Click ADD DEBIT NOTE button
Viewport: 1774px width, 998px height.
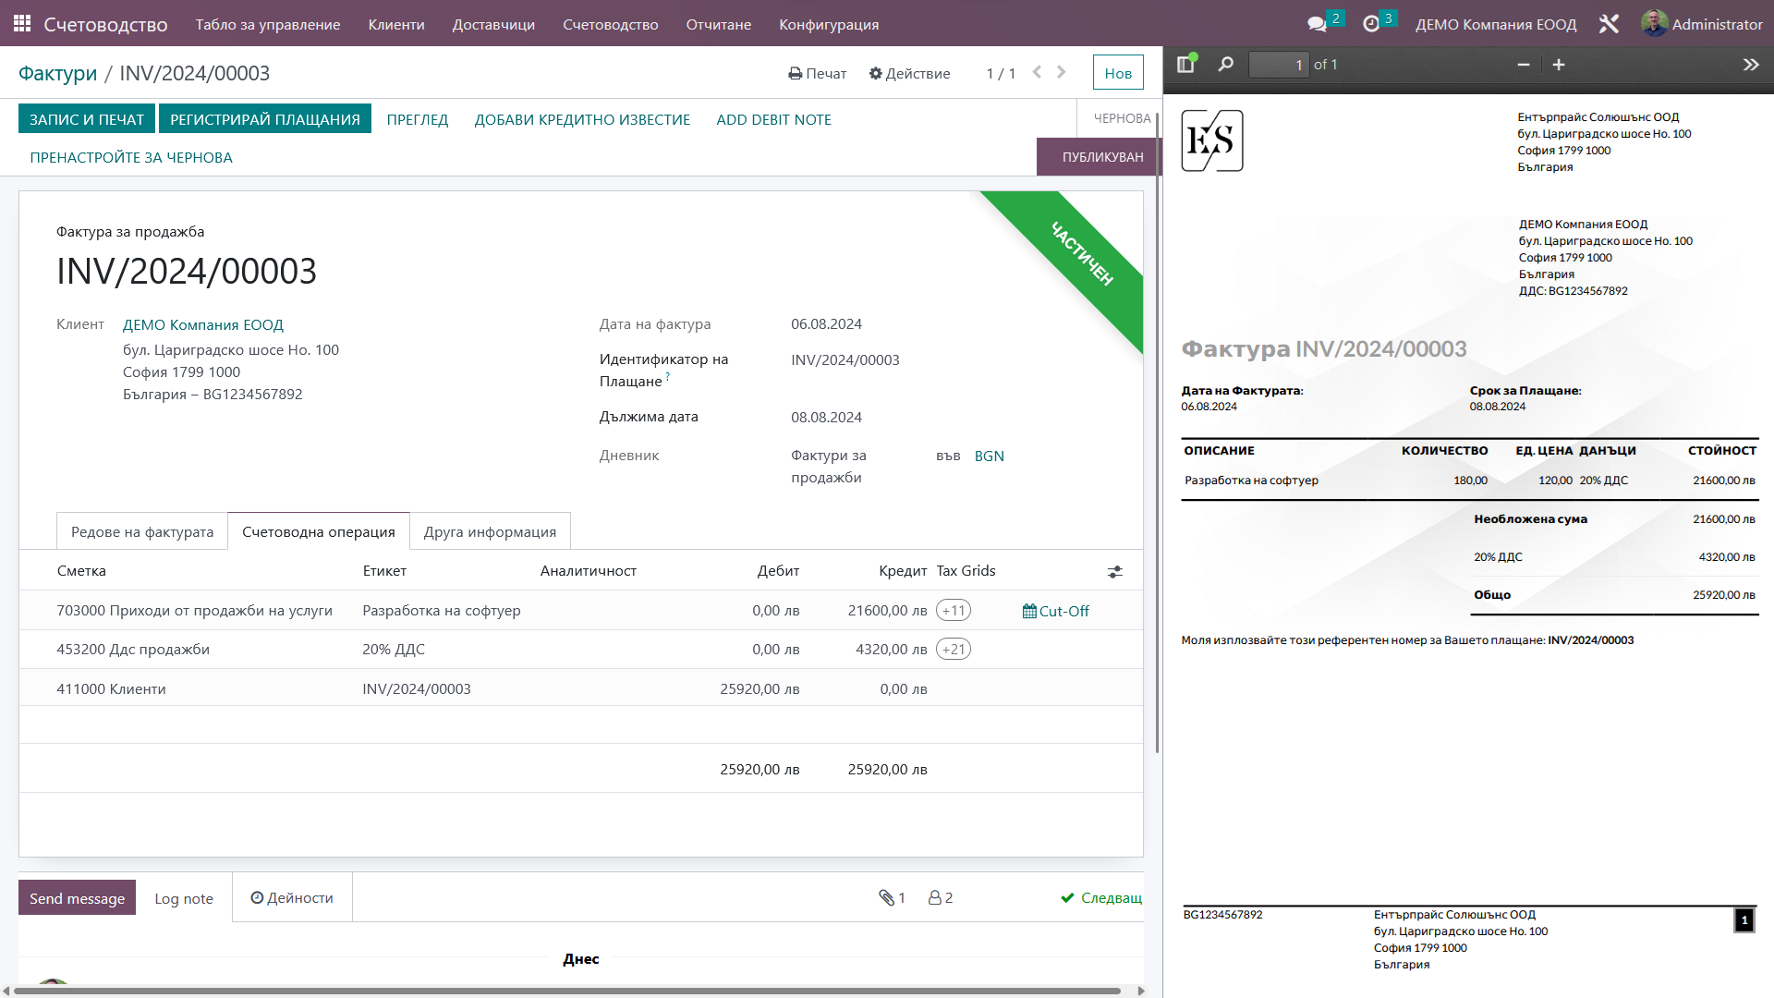tap(774, 119)
